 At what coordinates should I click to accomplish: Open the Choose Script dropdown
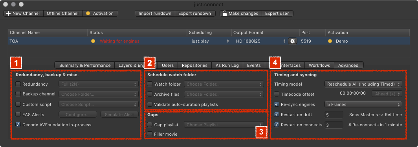pos(98,104)
